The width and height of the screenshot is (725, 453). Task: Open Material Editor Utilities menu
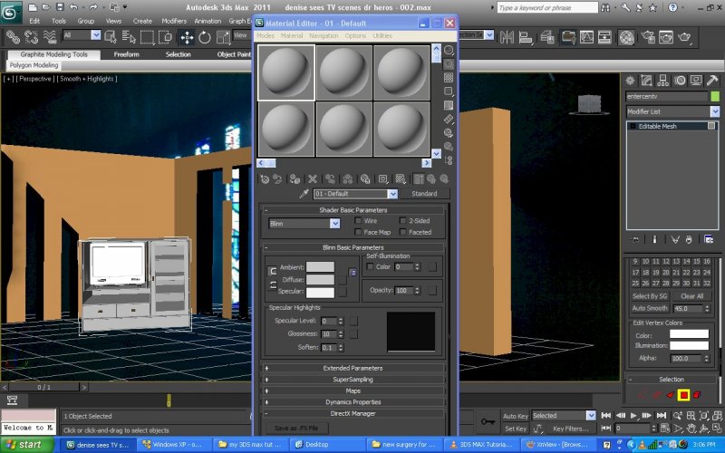pyautogui.click(x=382, y=35)
